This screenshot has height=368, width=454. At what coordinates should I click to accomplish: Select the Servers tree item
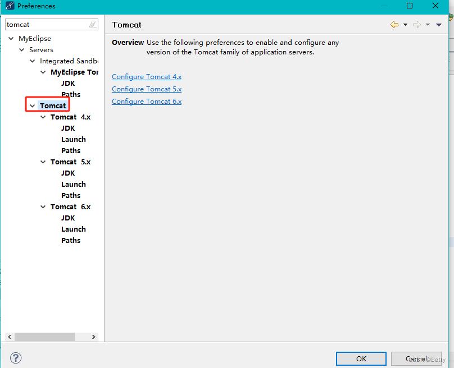pyautogui.click(x=41, y=50)
